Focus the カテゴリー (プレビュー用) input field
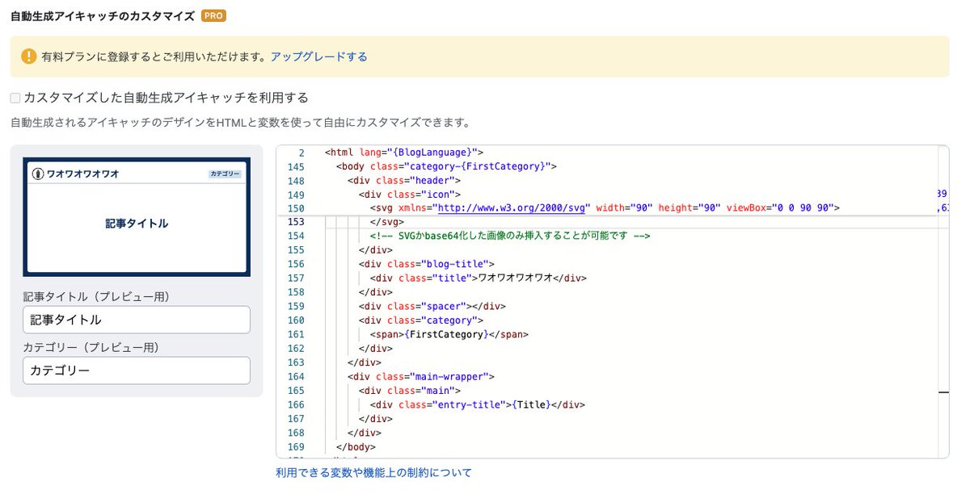The height and width of the screenshot is (494, 970). (137, 370)
